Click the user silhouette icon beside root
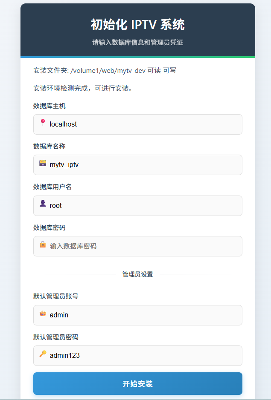This screenshot has width=271, height=400. pyautogui.click(x=43, y=204)
